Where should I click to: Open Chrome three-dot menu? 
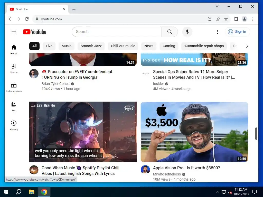(x=253, y=19)
